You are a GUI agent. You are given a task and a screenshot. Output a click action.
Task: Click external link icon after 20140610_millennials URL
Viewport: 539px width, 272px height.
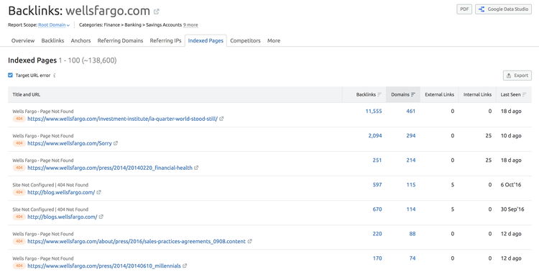point(185,266)
